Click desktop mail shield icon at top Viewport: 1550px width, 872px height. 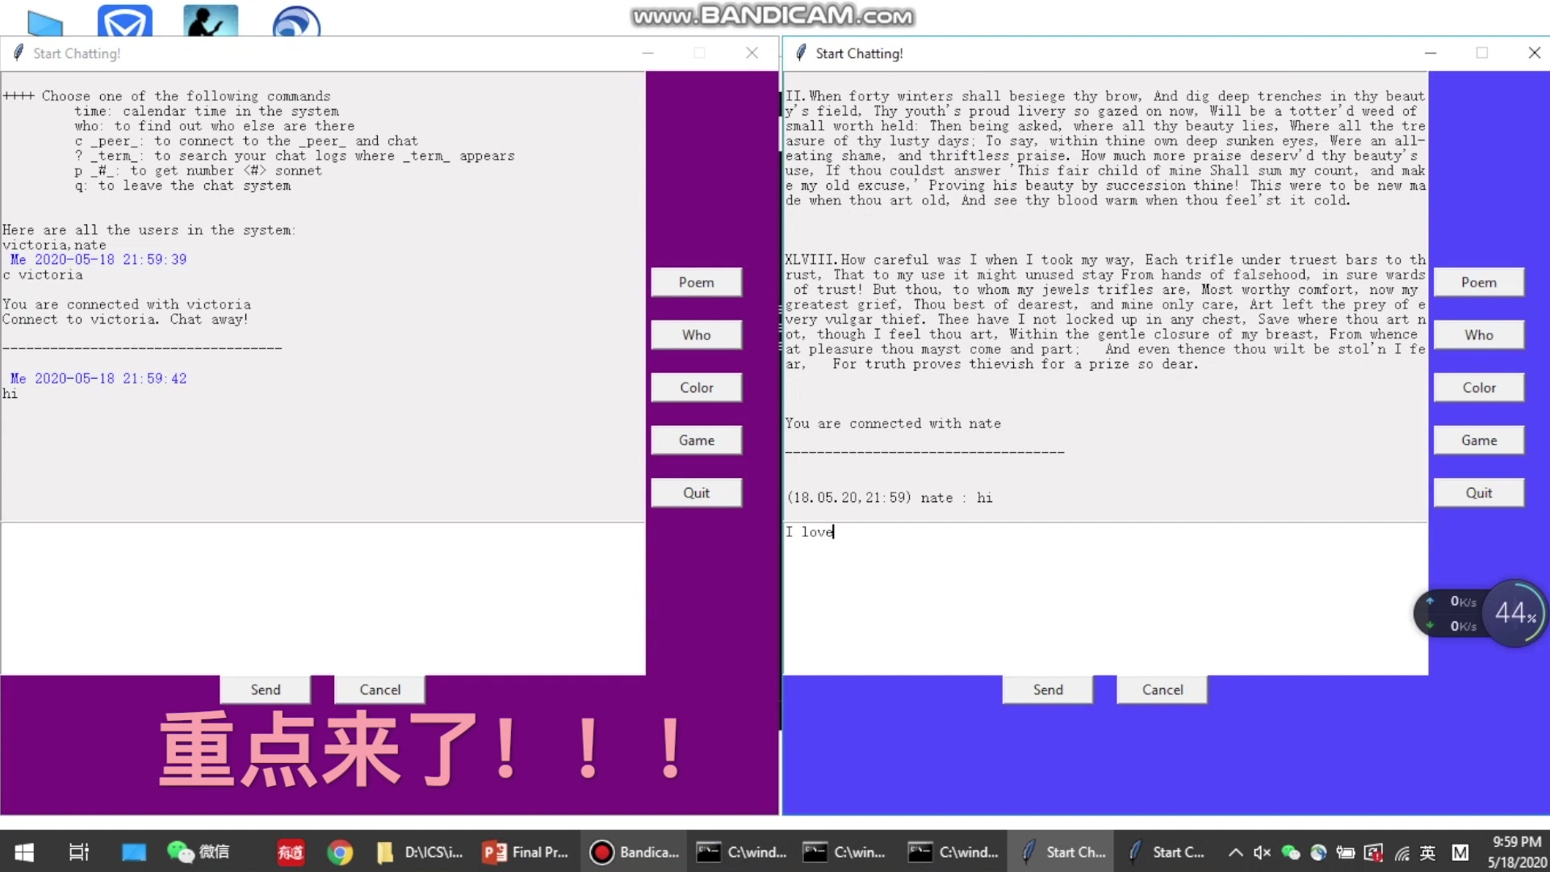tap(125, 20)
